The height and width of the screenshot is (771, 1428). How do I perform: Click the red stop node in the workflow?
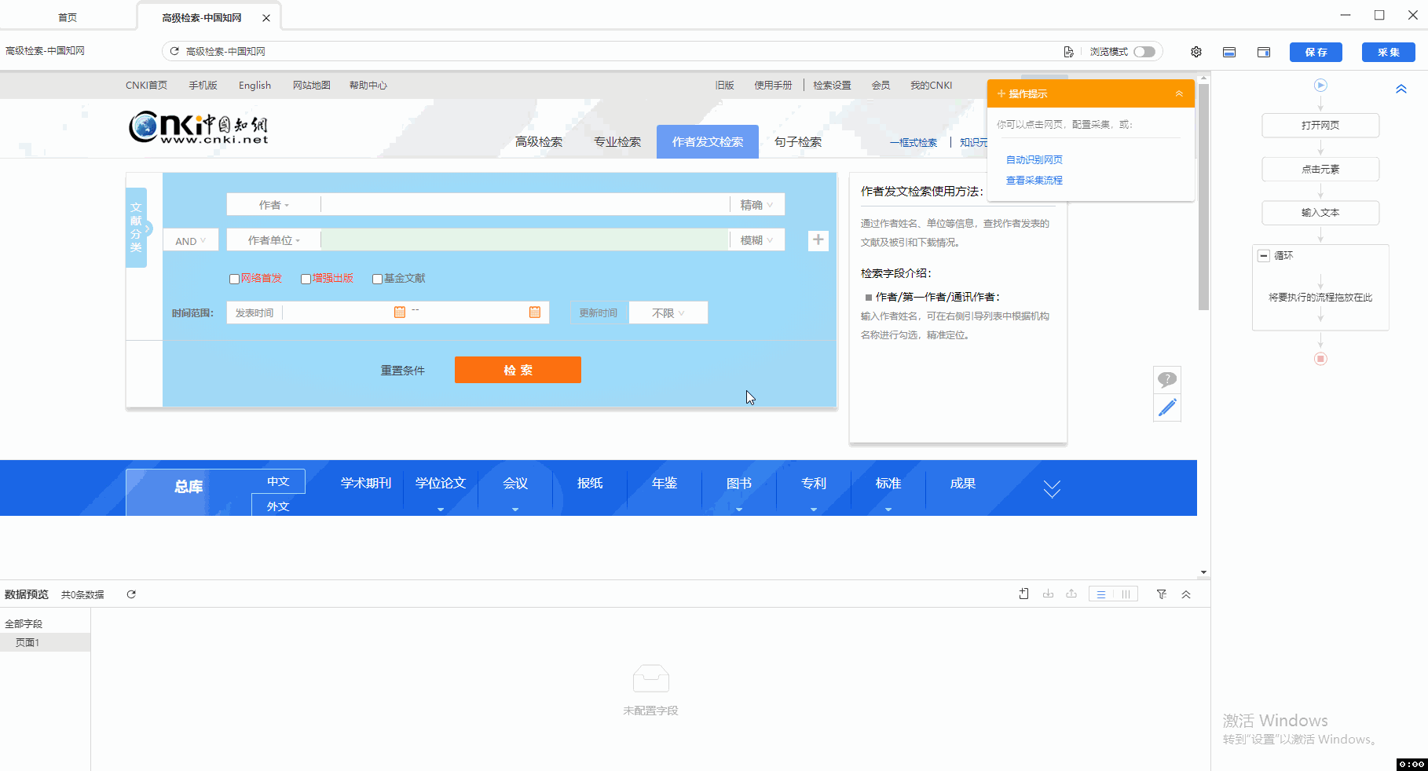pyautogui.click(x=1320, y=359)
